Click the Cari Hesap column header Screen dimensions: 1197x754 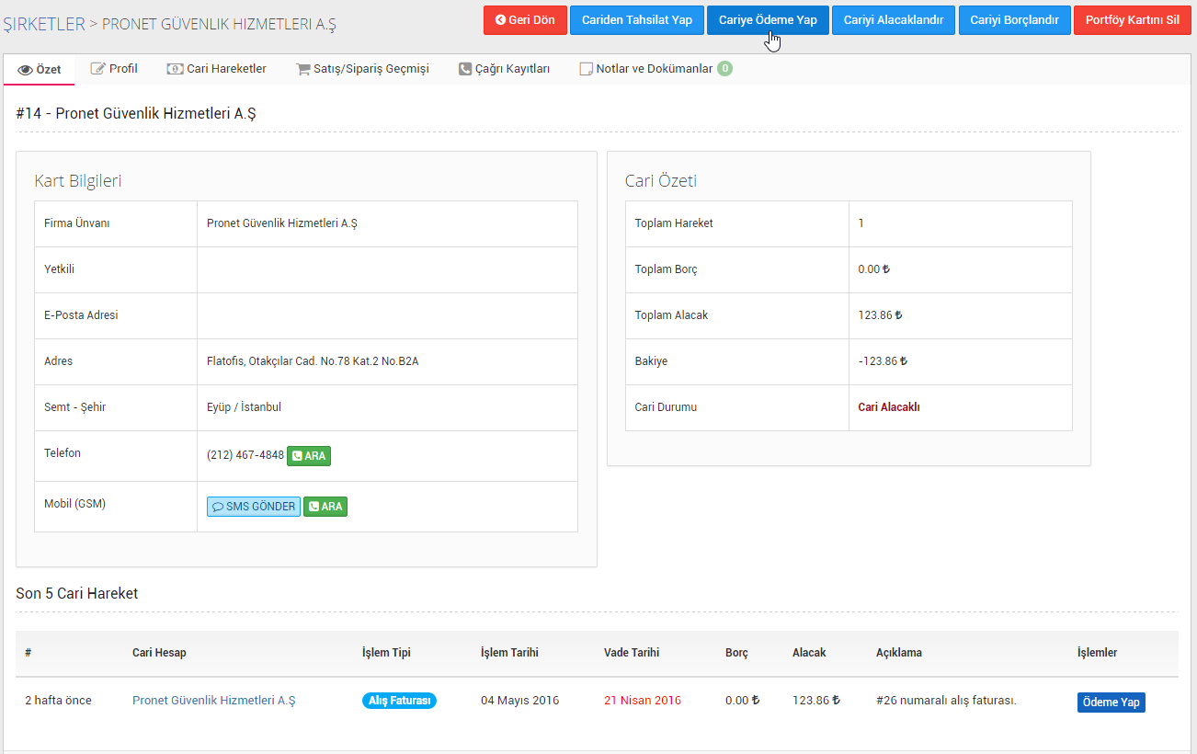click(x=159, y=653)
